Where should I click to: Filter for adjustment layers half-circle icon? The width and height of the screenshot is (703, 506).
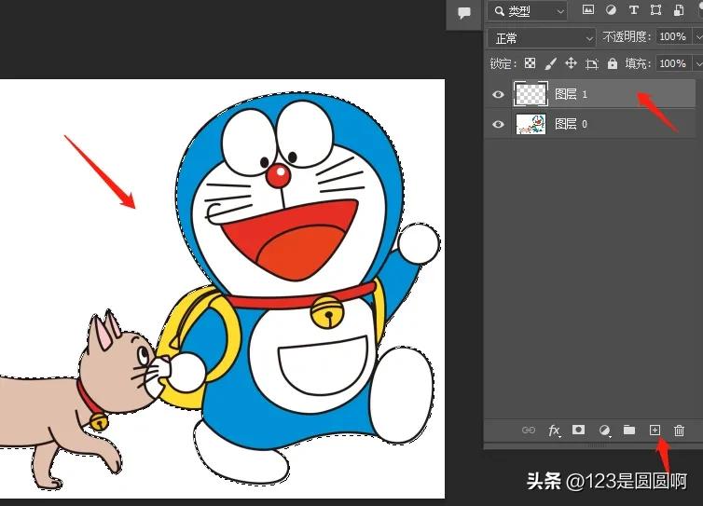pos(611,10)
